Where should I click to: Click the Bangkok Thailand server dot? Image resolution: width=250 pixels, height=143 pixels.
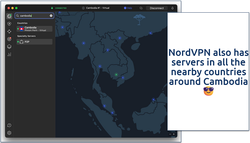pyautogui.click(x=100, y=66)
